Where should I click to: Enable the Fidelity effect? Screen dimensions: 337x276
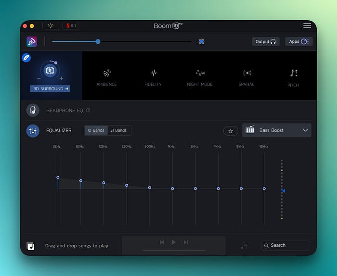tap(153, 77)
